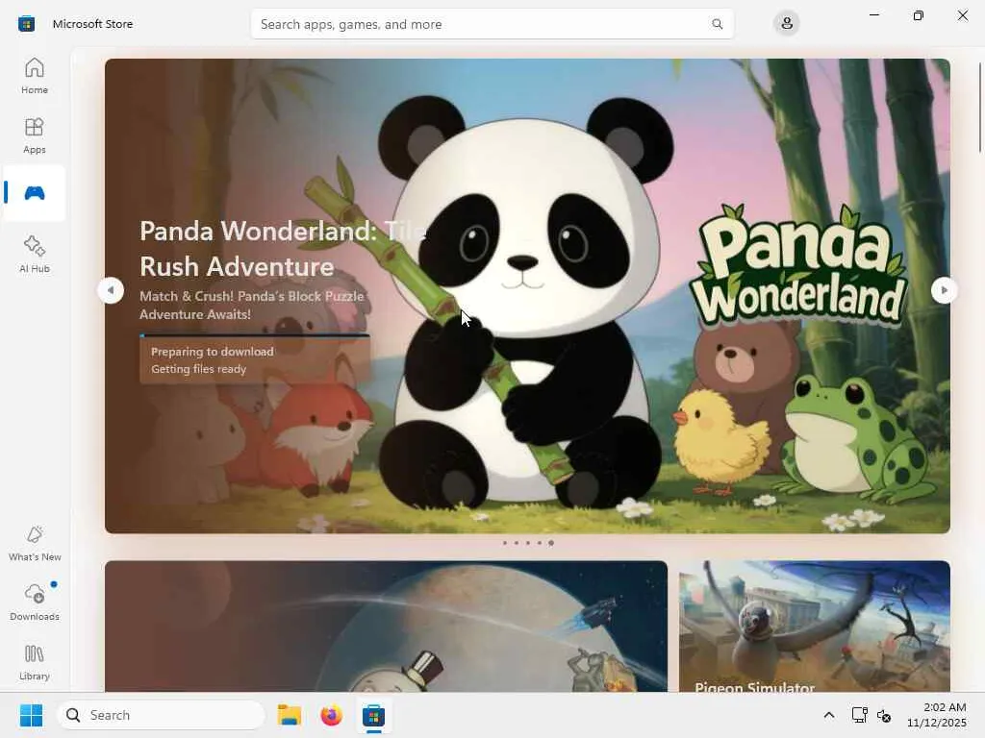The height and width of the screenshot is (738, 985).
Task: Open the Panda Wonderland hero banner image
Action: pyautogui.click(x=527, y=296)
